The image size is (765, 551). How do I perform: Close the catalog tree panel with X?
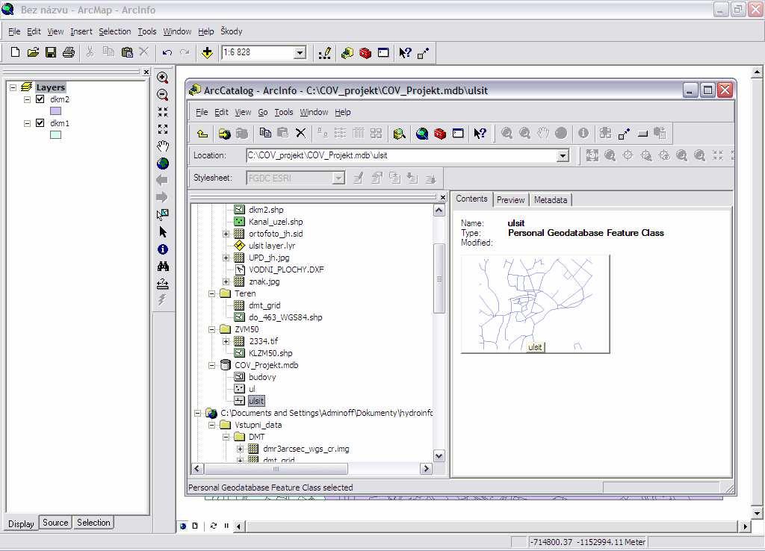(x=442, y=197)
